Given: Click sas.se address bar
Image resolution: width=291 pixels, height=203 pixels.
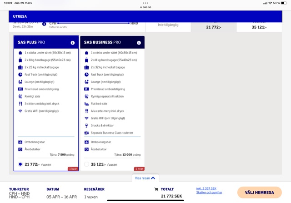Looking at the screenshot, I should (145, 7).
